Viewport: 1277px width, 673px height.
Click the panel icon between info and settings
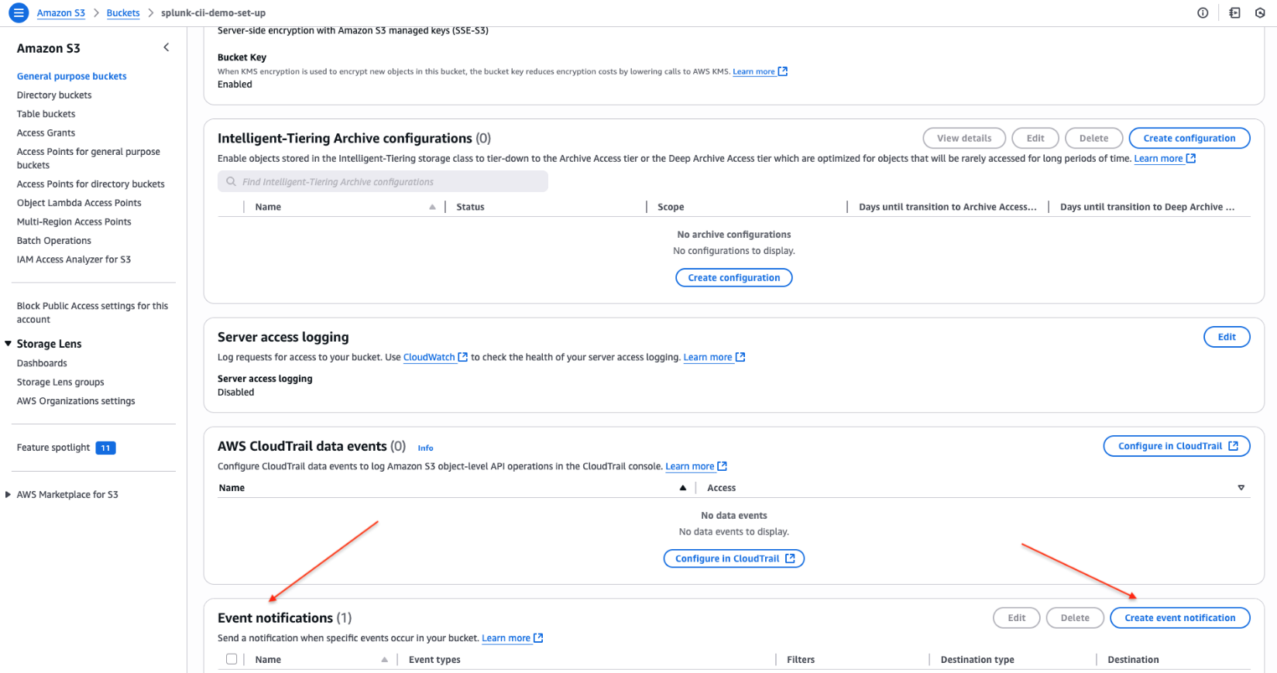coord(1234,13)
